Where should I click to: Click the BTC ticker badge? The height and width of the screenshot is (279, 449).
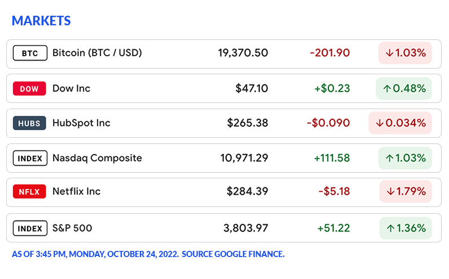point(30,53)
